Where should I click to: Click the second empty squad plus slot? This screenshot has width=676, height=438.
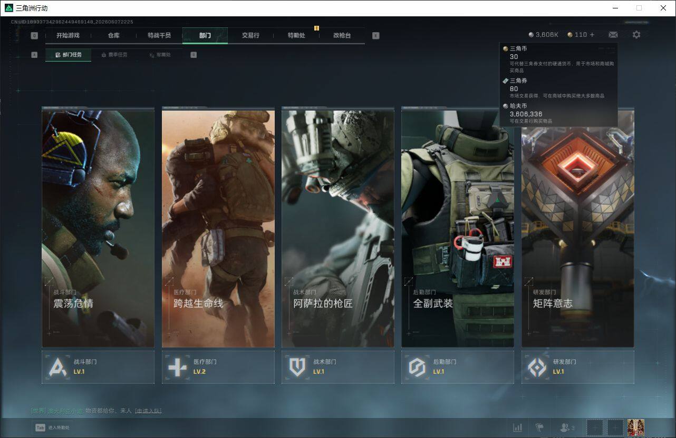pyautogui.click(x=615, y=428)
